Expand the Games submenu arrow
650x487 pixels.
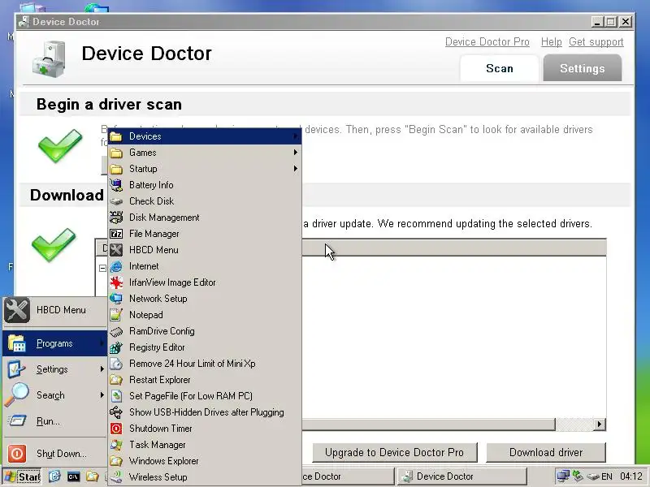tap(295, 153)
